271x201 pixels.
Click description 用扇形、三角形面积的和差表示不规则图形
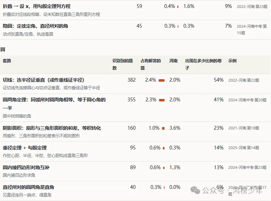pos(41,136)
